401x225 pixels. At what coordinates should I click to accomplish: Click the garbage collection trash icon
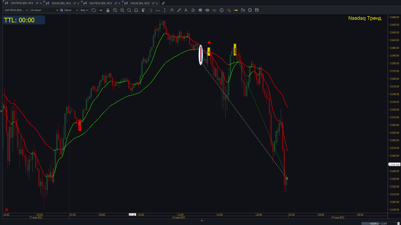coord(399,223)
